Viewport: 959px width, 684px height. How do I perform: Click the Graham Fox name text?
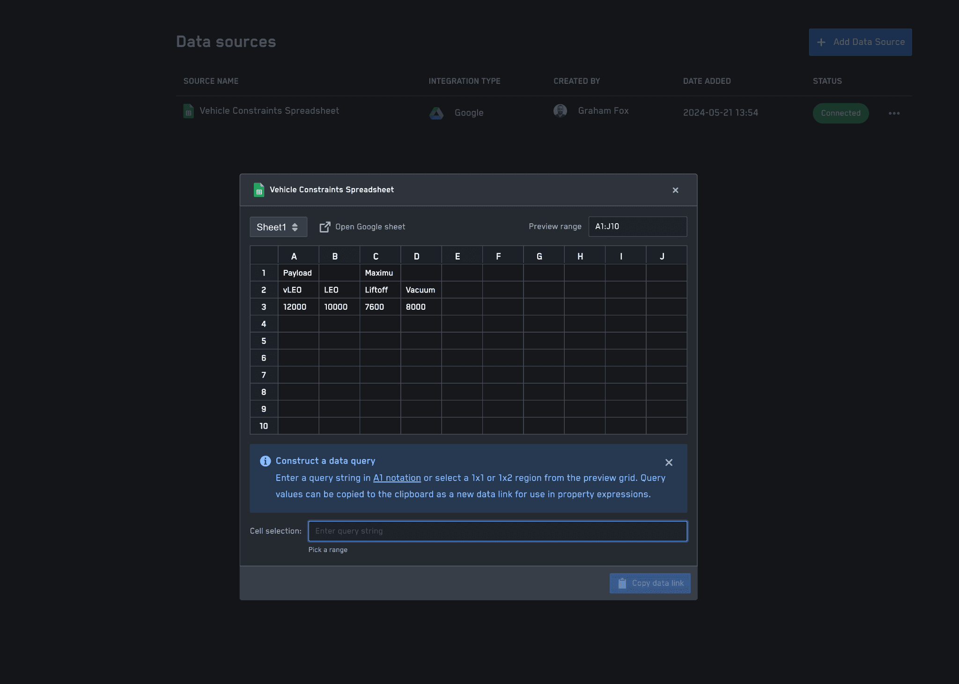click(x=603, y=111)
